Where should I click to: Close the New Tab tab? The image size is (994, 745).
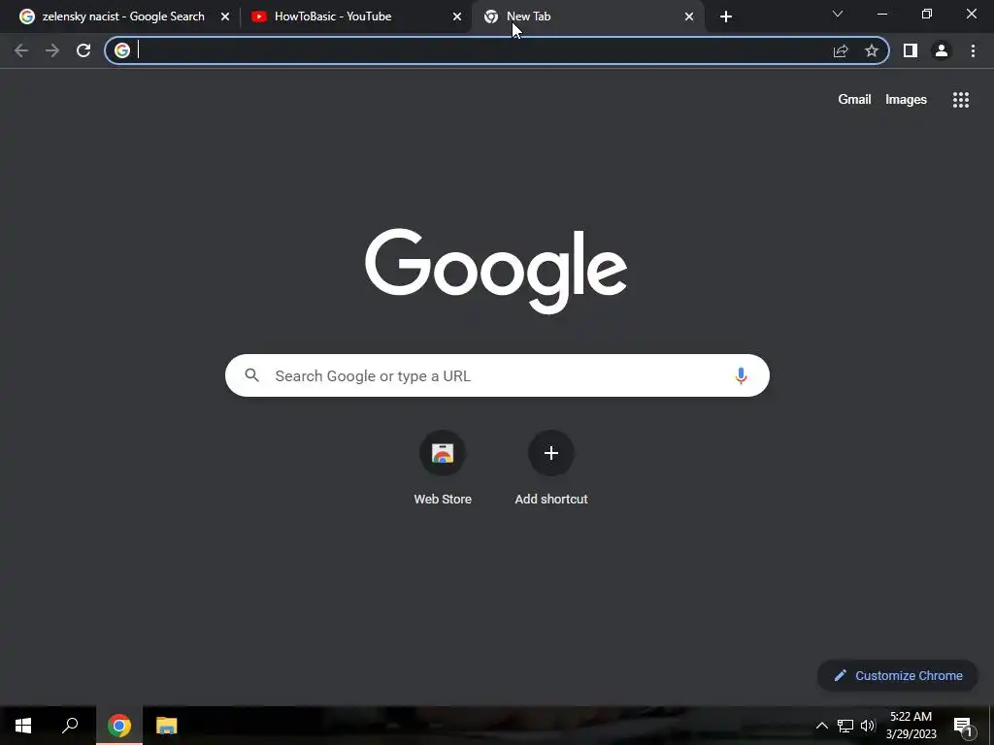point(689,16)
